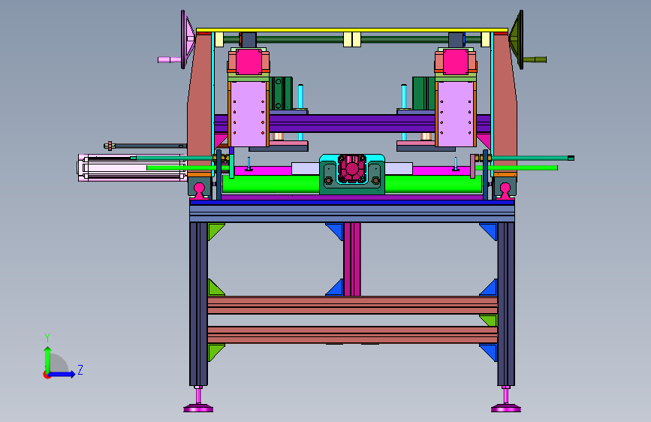The image size is (651, 422).
Task: Pick the left brown side plate
Action: (x=200, y=104)
